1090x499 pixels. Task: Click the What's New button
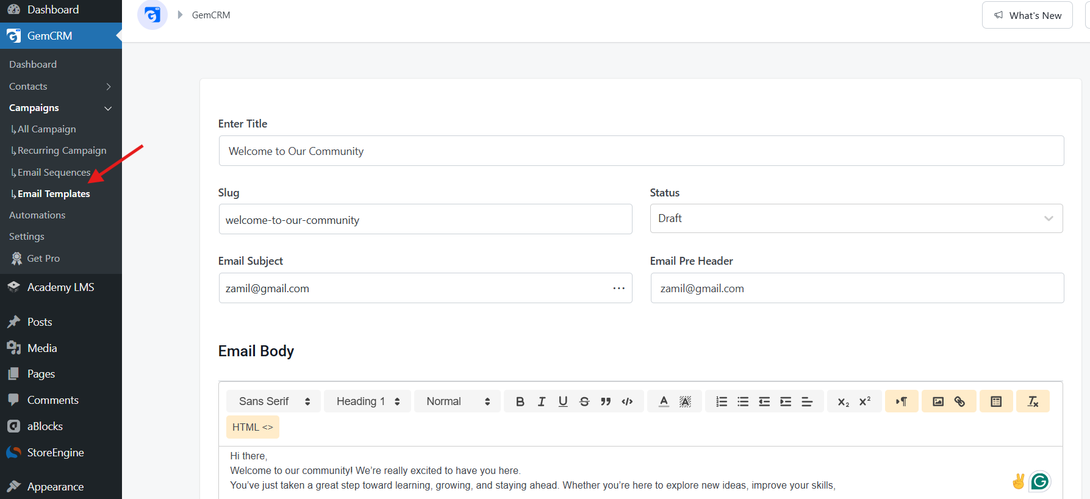coord(1027,15)
